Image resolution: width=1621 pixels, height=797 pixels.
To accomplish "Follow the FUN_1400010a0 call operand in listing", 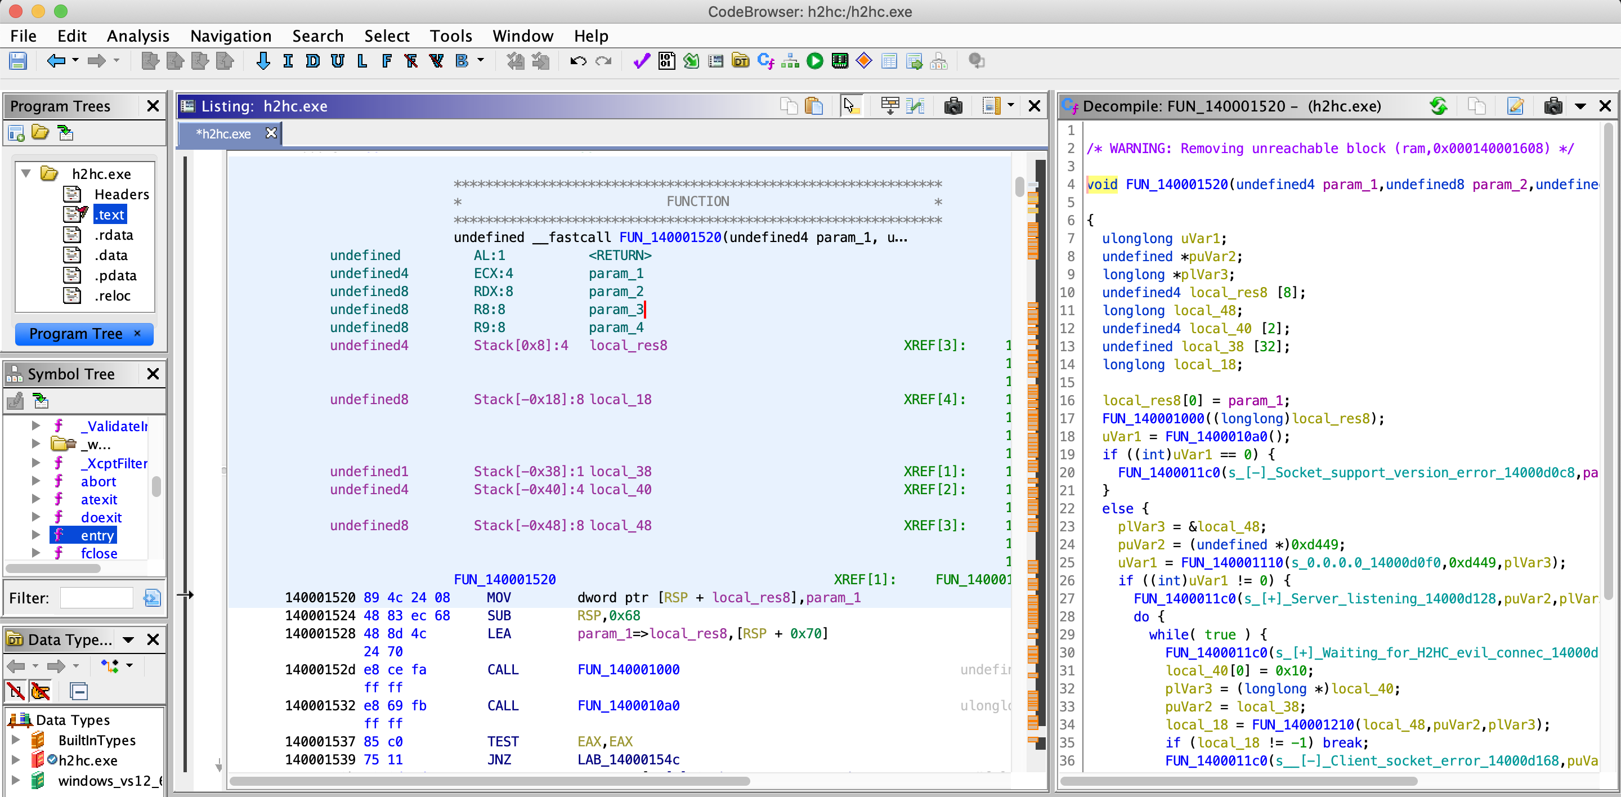I will (629, 705).
